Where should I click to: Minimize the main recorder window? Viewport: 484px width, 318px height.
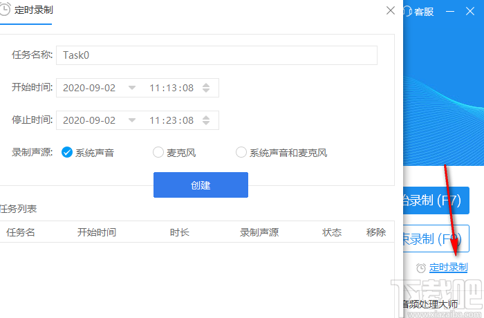tap(450, 12)
